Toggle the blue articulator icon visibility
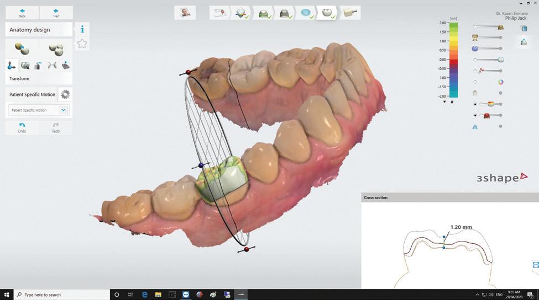This screenshot has width=539, height=300. click(475, 126)
